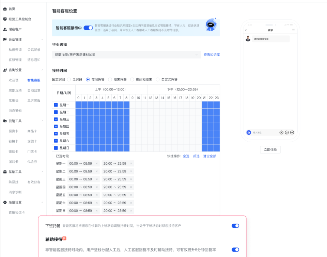This screenshot has width=327, height=257.
Task: Click the robot mascot icon in the blue banner
Action: 210,24
